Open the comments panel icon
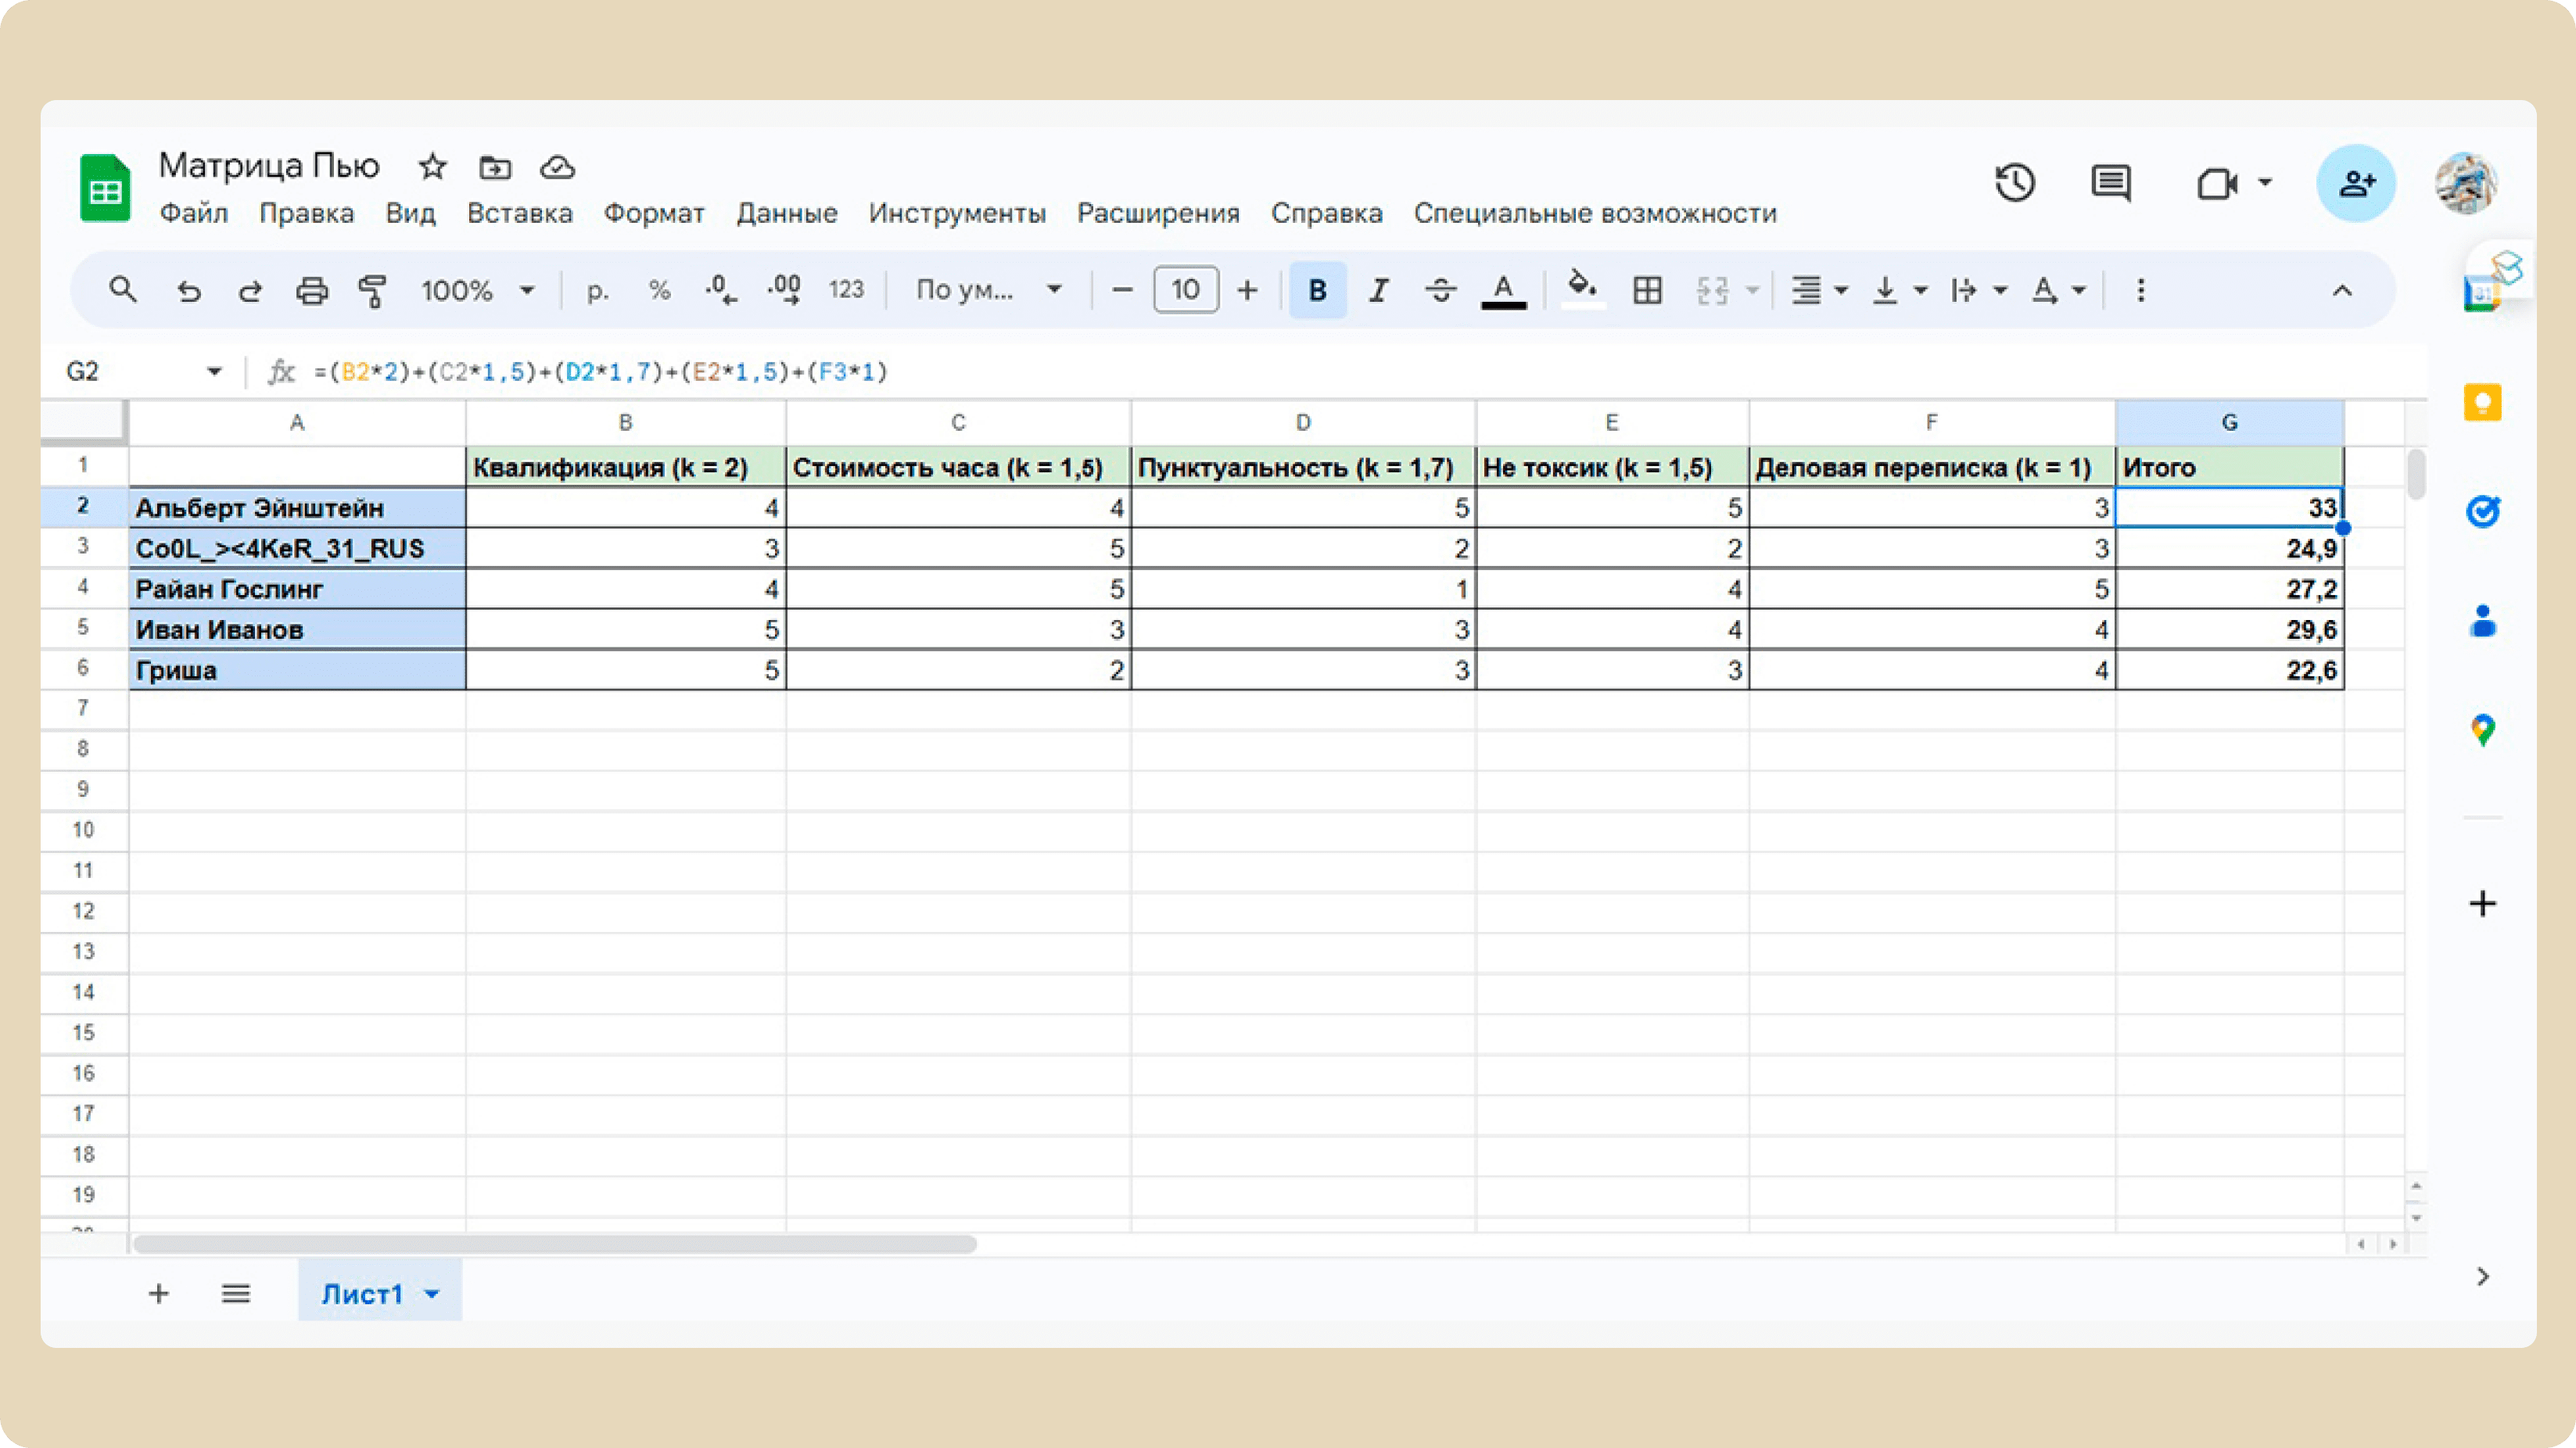Viewport: 2576px width, 1448px height. pyautogui.click(x=2111, y=183)
